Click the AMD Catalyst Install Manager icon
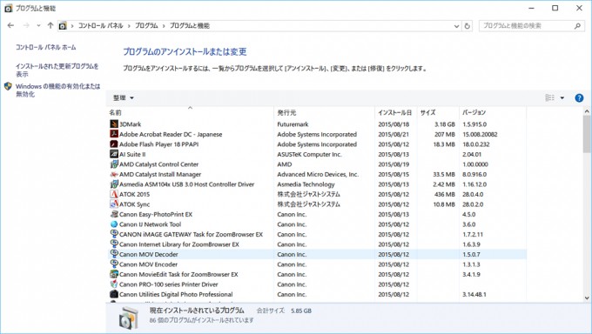The image size is (592, 334). click(x=114, y=174)
